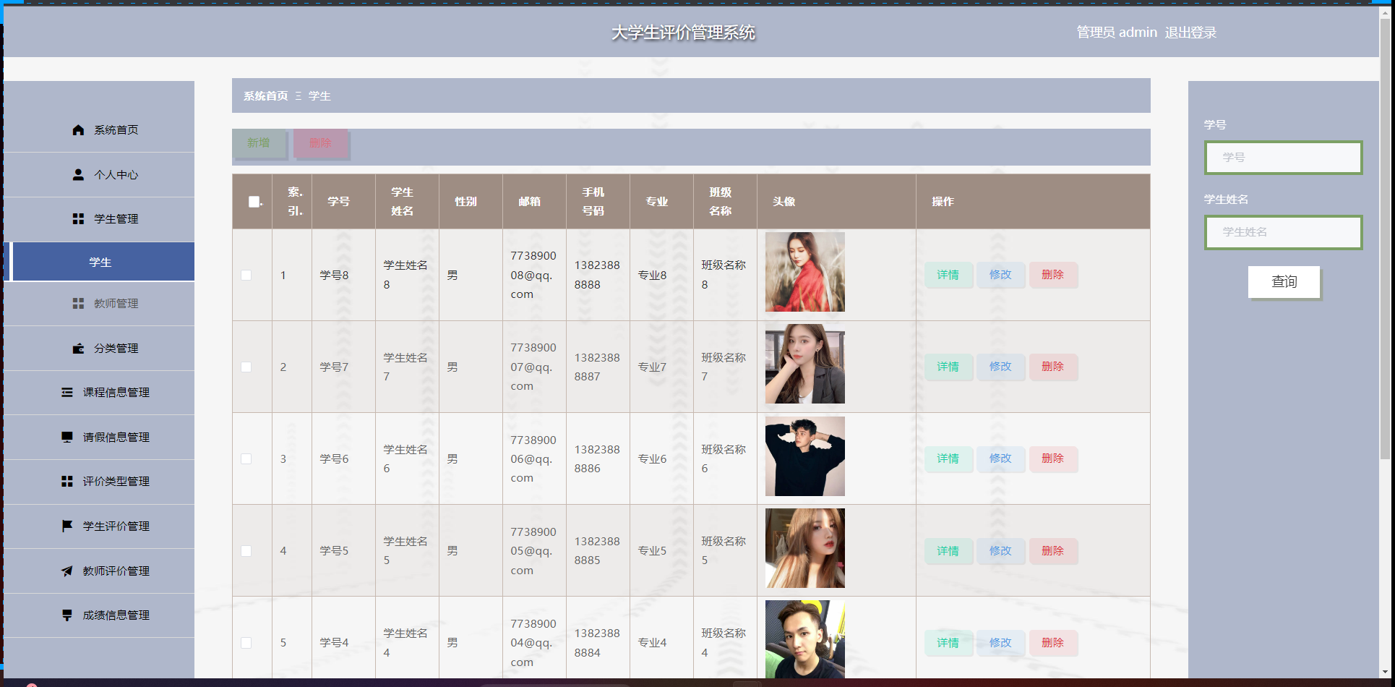Click avatar thumbnail of 学号8
Screen dimensions: 1395x687
point(805,272)
